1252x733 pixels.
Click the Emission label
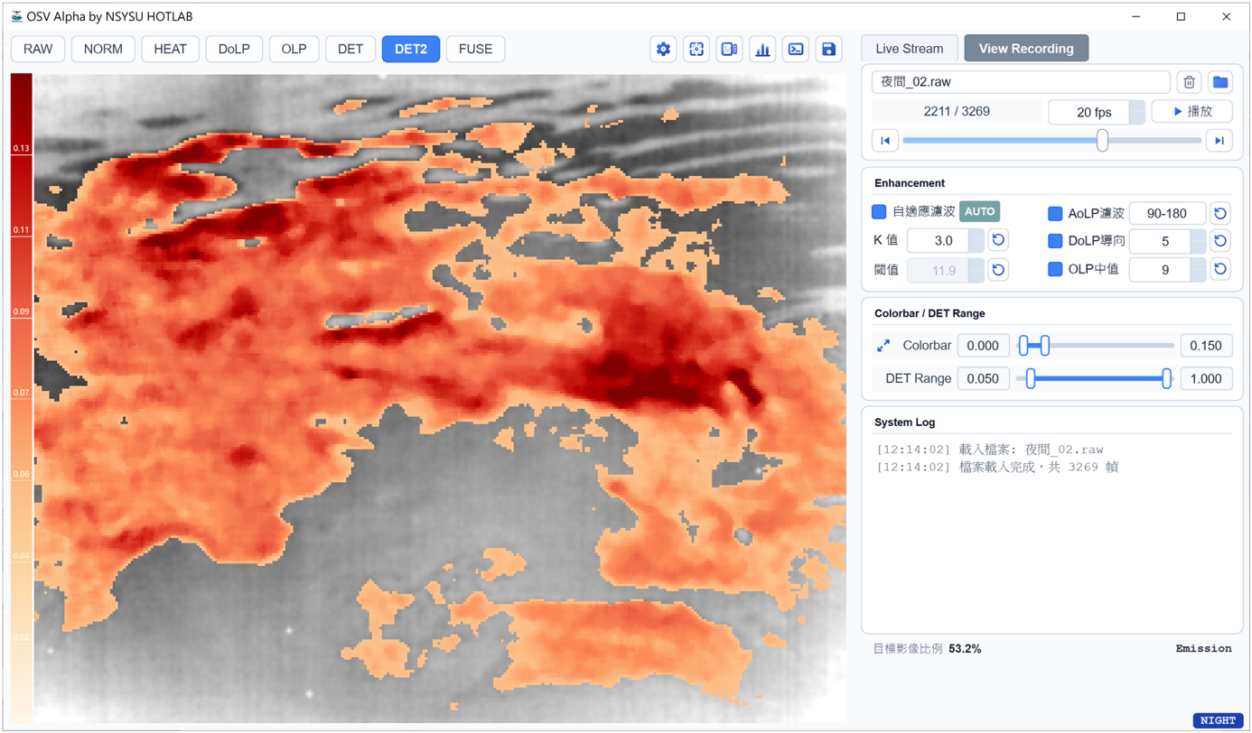pyautogui.click(x=1203, y=649)
